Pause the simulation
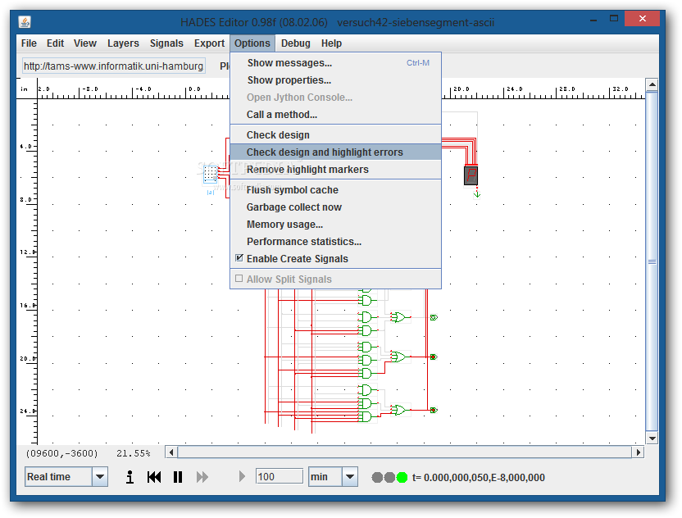Screen dimensions: 682x518 click(x=177, y=477)
